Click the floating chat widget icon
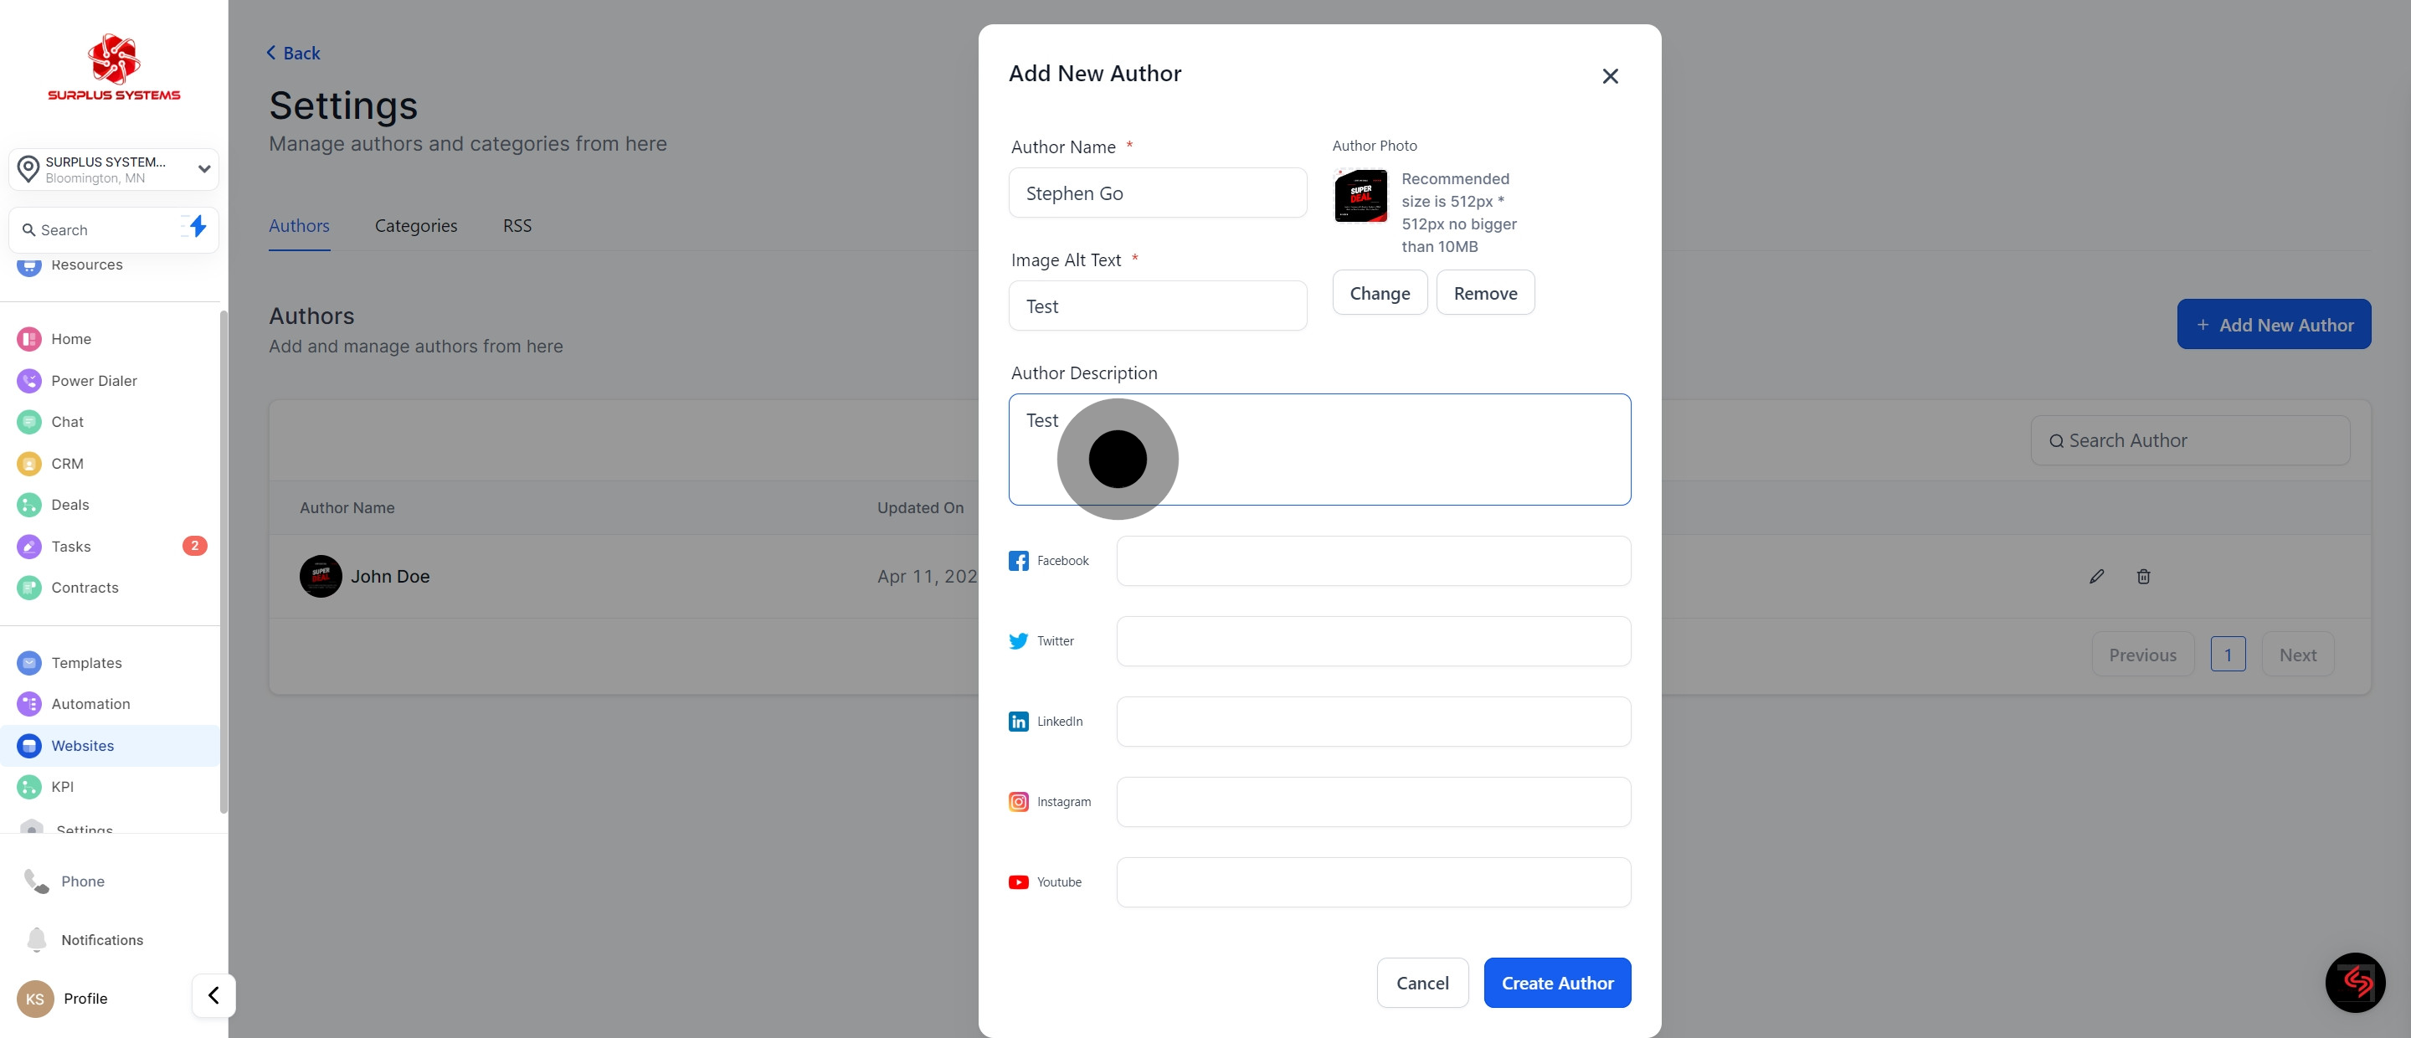This screenshot has width=2411, height=1038. pos(2355,982)
